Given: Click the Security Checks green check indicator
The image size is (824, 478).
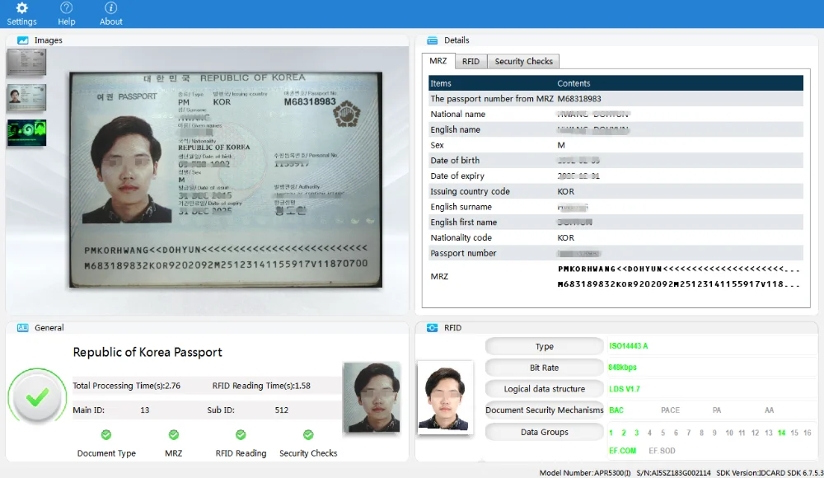Looking at the screenshot, I should pyautogui.click(x=308, y=435).
